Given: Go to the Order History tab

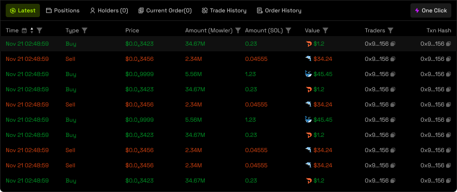Looking at the screenshot, I should coord(279,10).
